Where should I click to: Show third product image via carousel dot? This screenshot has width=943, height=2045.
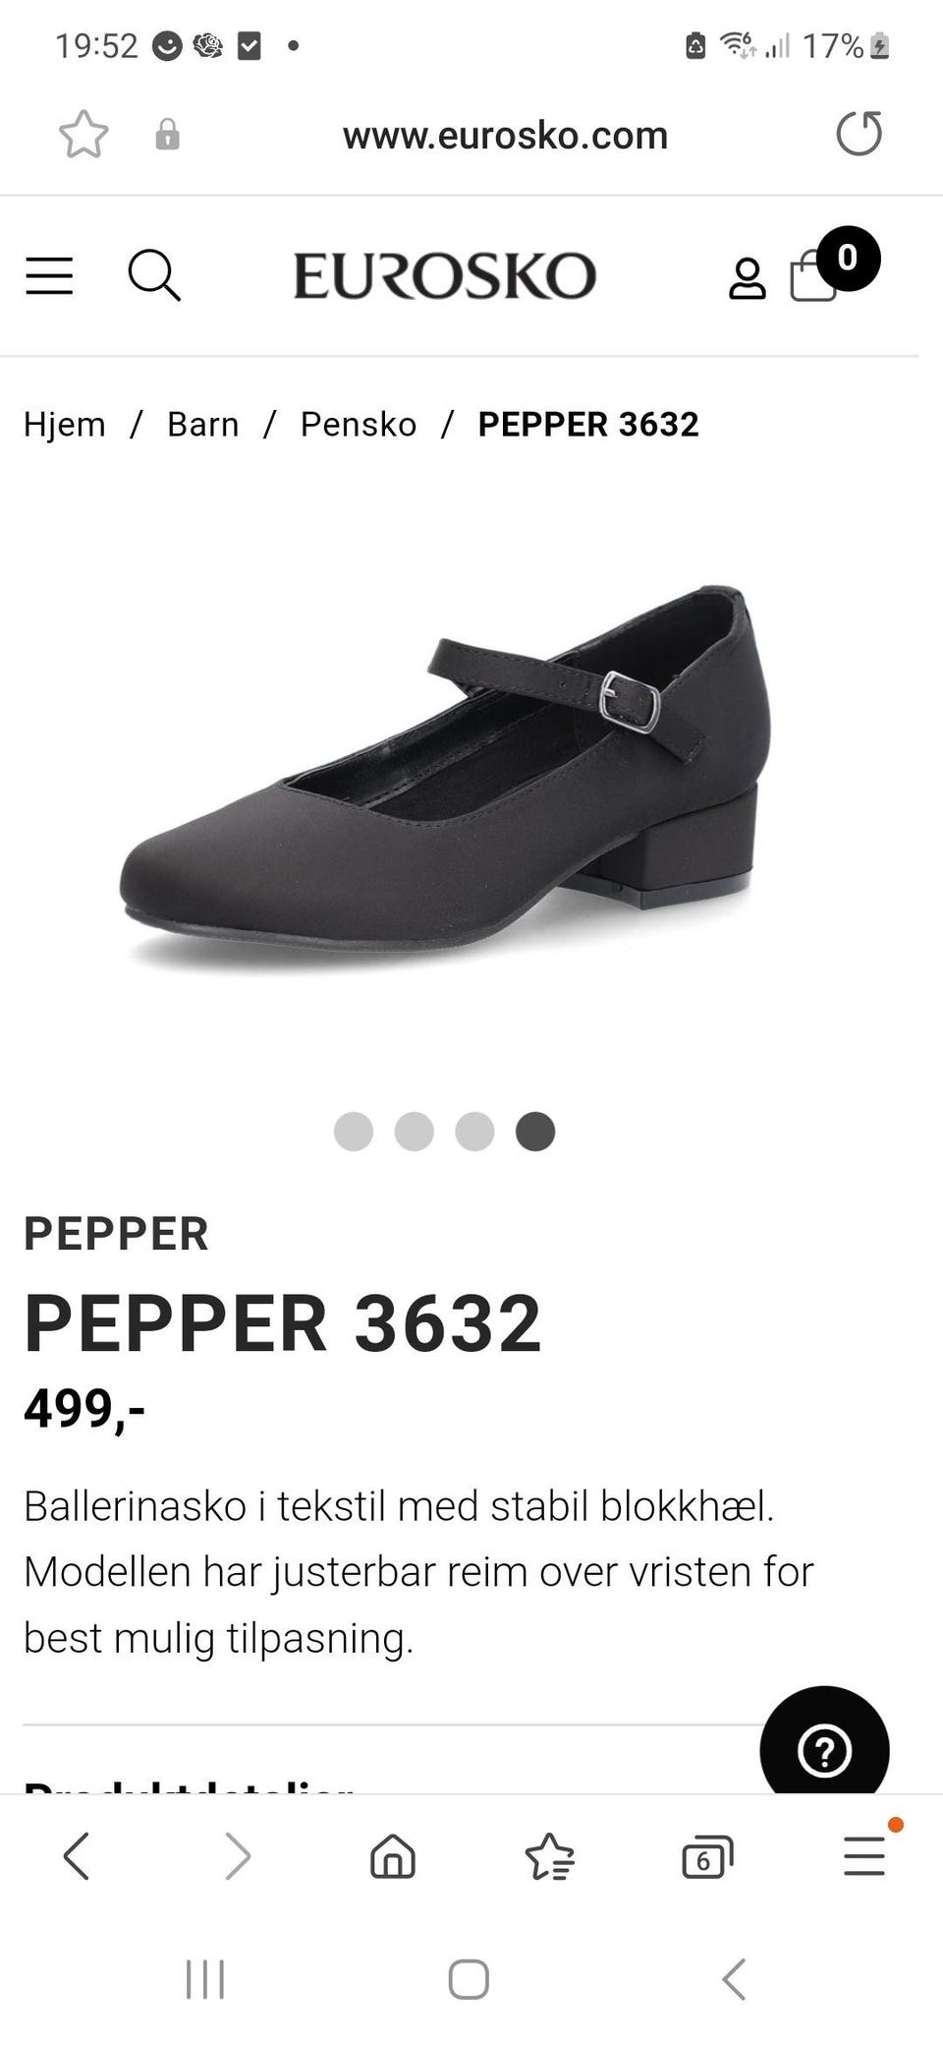tap(474, 1132)
